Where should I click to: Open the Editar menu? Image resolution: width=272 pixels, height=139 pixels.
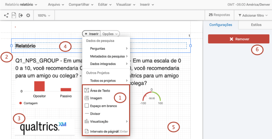[105, 5]
